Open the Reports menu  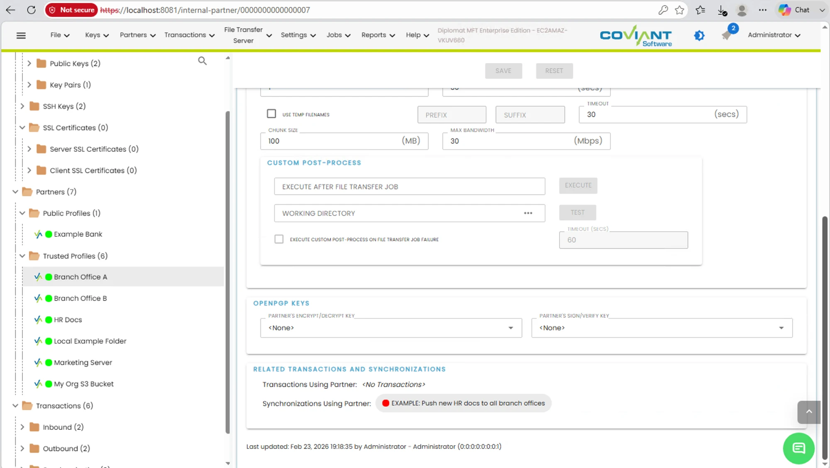(x=378, y=35)
